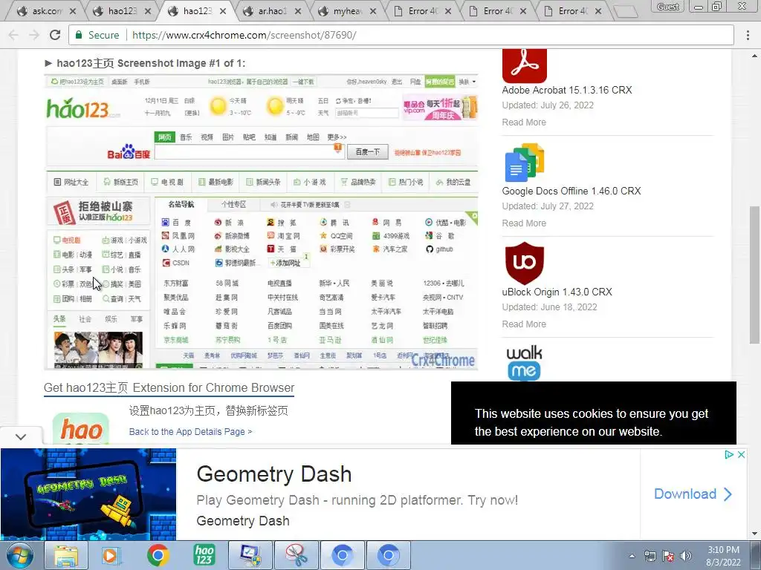Open the Google Docs Offline icon
Screen dimensions: 761x570
[x=524, y=163]
